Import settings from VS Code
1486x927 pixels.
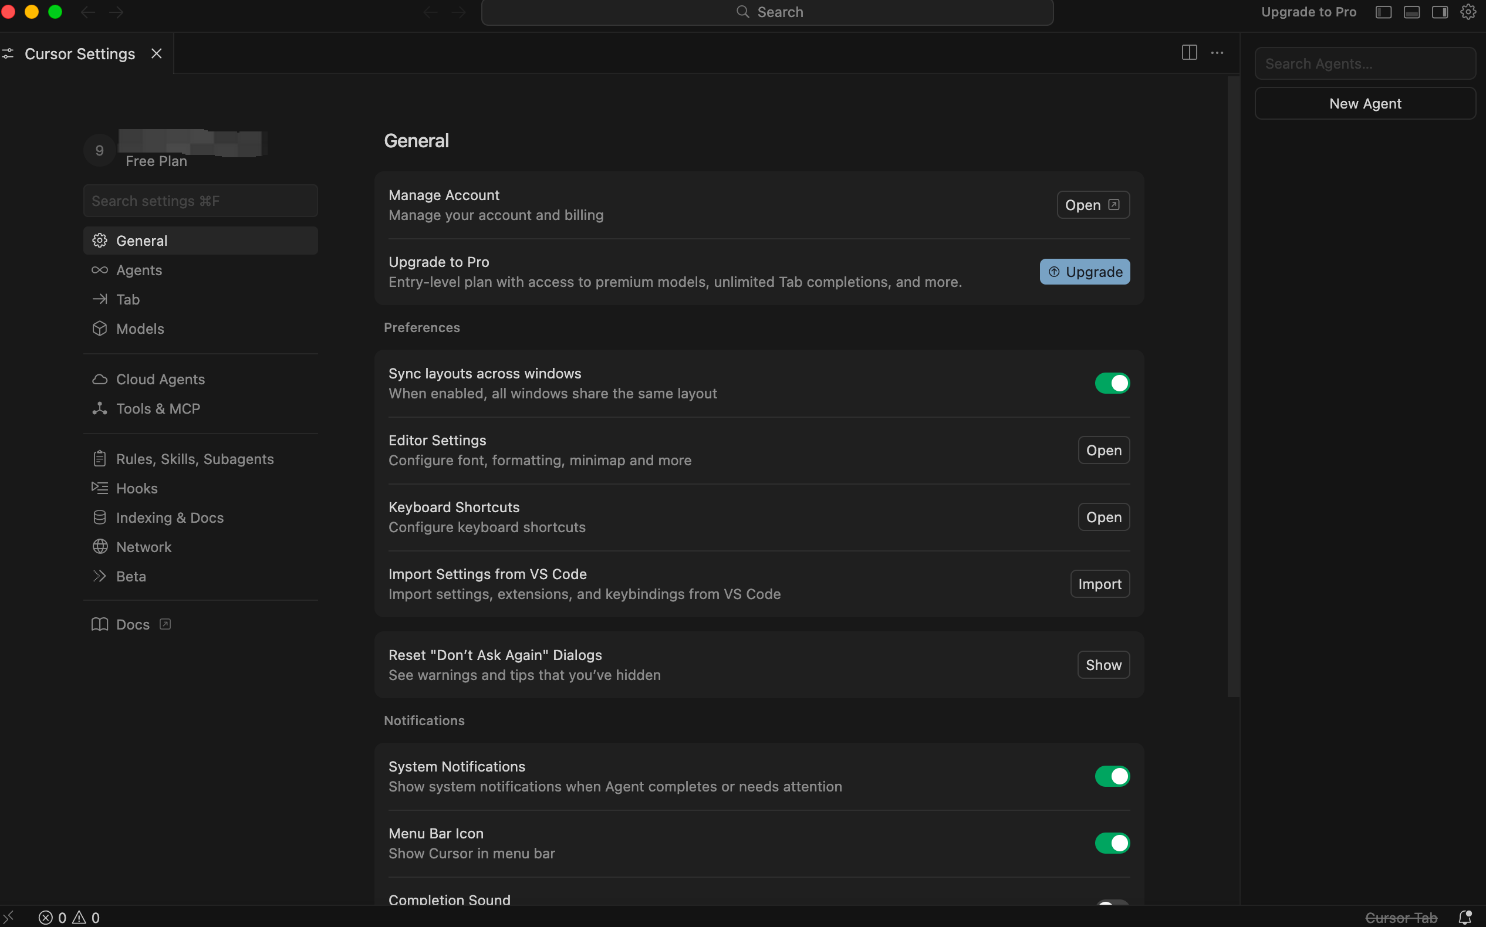coord(1099,584)
